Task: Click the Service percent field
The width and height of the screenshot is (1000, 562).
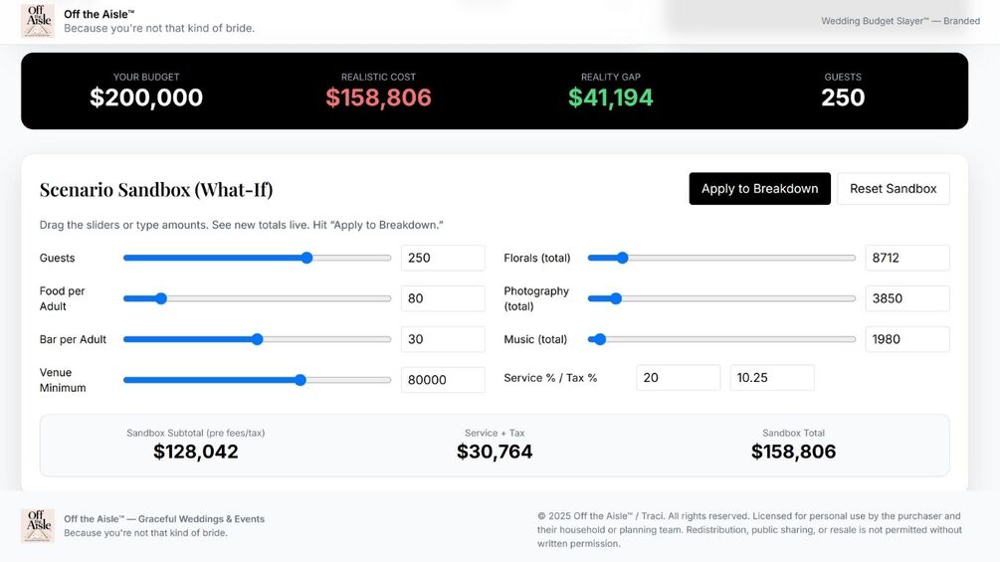Action: [x=678, y=378]
